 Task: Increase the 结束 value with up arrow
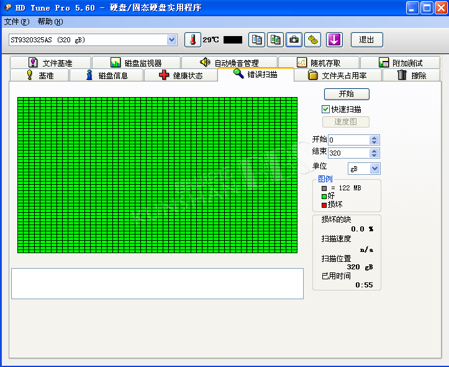[374, 151]
